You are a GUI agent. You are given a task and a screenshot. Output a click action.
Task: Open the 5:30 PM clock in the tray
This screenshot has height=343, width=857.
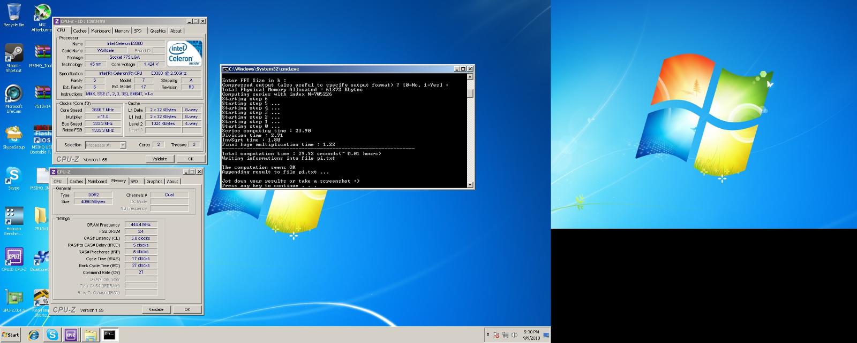pos(531,335)
